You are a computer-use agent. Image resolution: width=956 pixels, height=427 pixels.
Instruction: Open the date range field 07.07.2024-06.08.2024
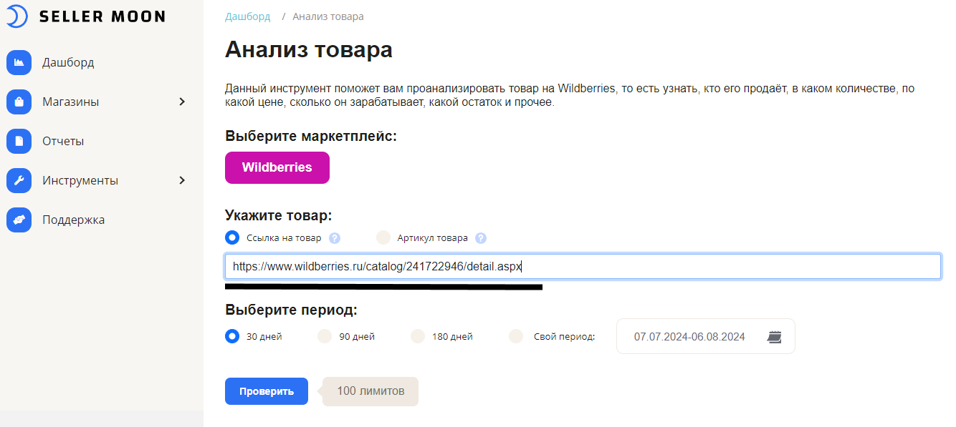point(706,336)
